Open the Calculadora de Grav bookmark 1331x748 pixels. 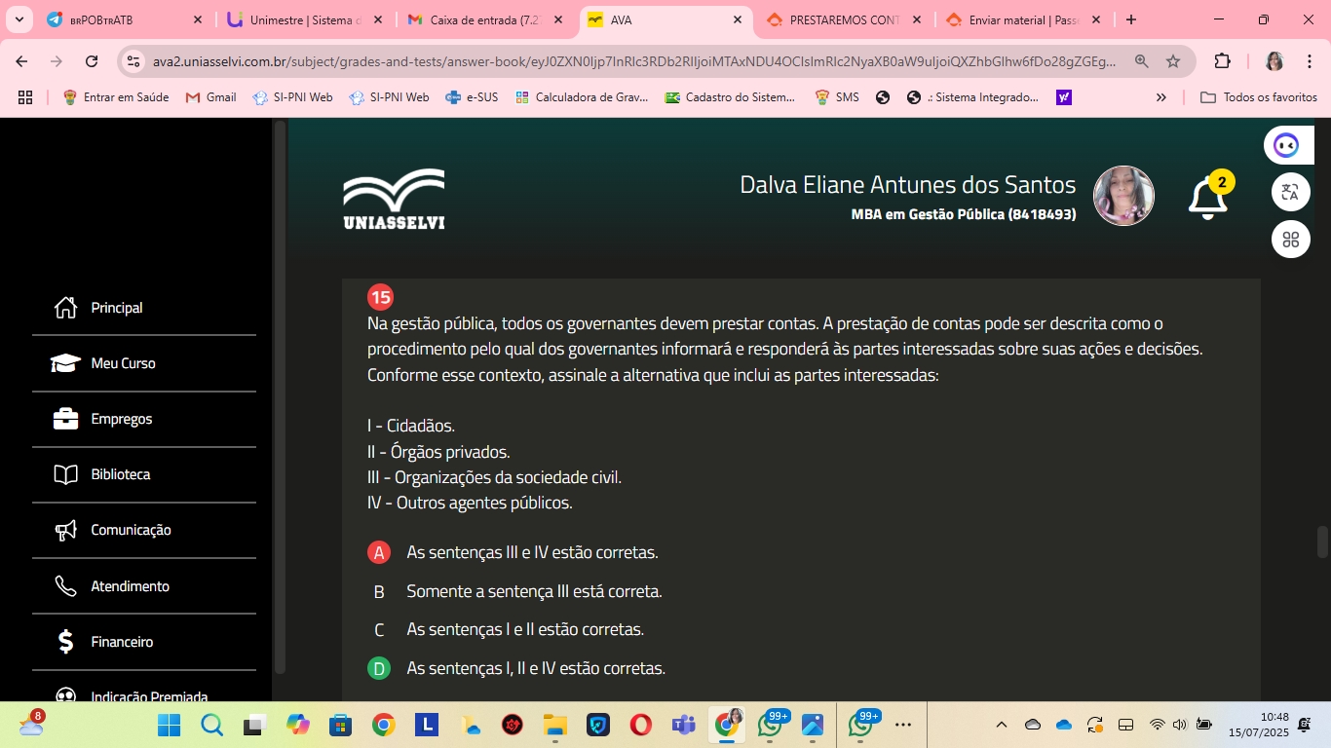click(582, 97)
